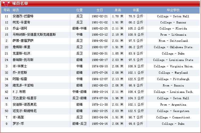The height and width of the screenshot is (133, 201).
Task: Select player 本-华莱士
Action: pyautogui.click(x=20, y=66)
